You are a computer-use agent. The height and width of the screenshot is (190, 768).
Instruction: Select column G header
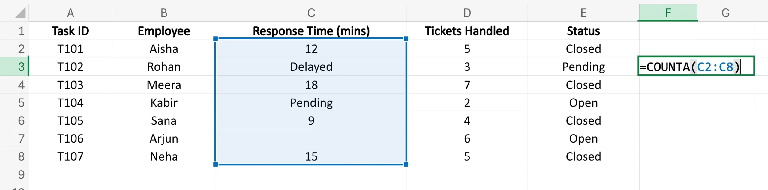(725, 13)
